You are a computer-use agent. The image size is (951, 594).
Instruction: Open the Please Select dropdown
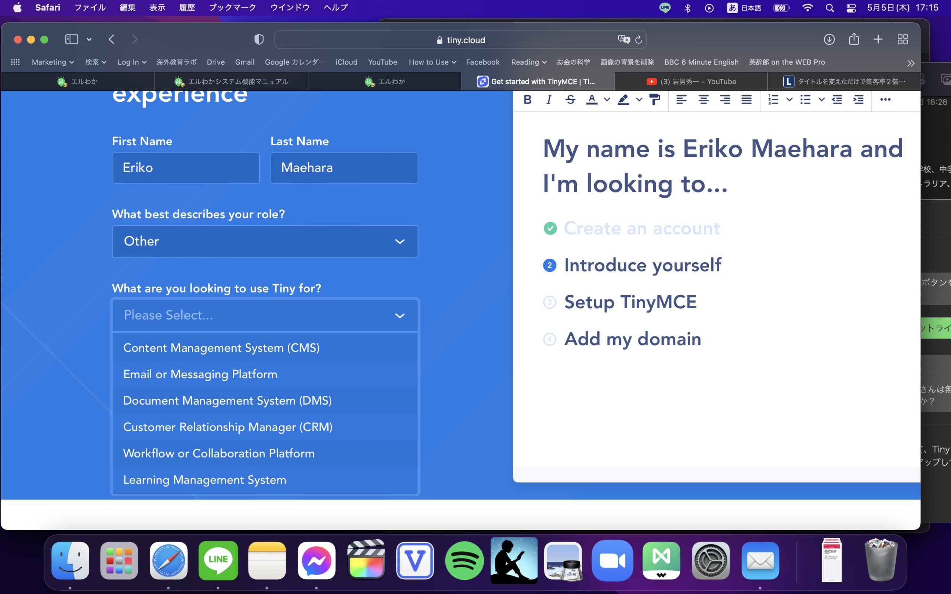(265, 315)
